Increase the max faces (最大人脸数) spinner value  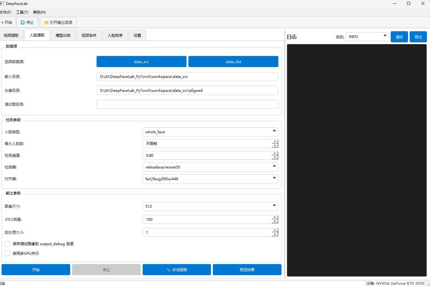(x=275, y=142)
